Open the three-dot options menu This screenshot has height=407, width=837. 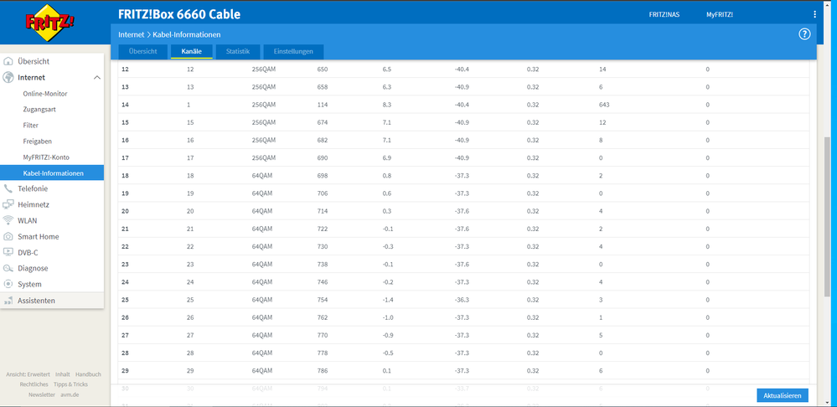click(814, 14)
